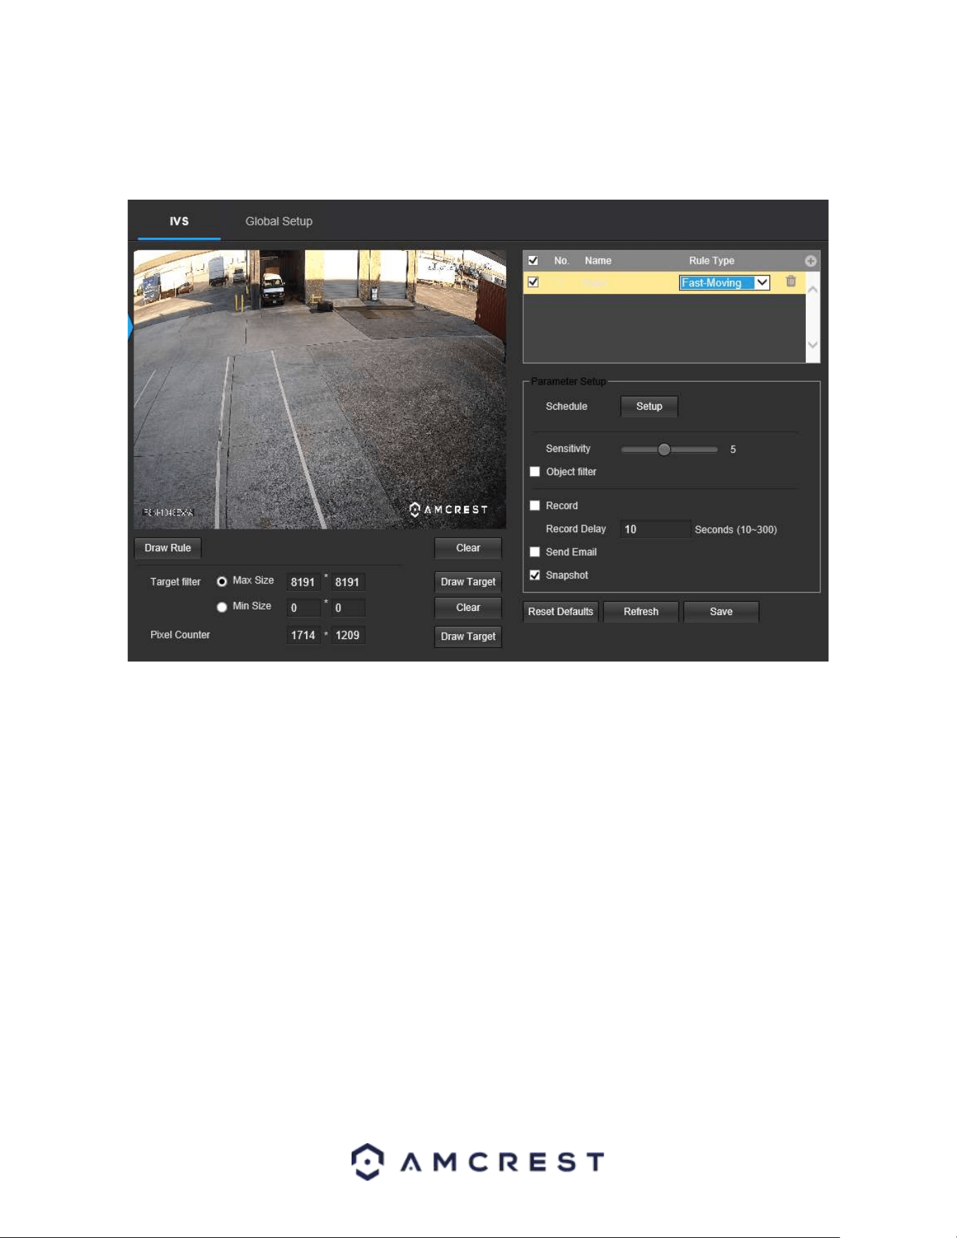The height and width of the screenshot is (1238, 957).
Task: Click the Name column header
Action: (598, 260)
